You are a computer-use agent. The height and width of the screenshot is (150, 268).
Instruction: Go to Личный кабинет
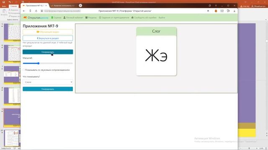[x=73, y=17]
